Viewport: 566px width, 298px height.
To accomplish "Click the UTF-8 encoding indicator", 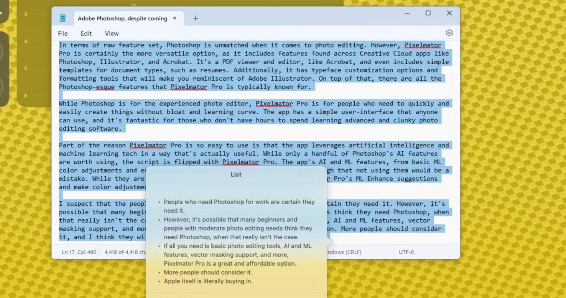I will point(406,252).
